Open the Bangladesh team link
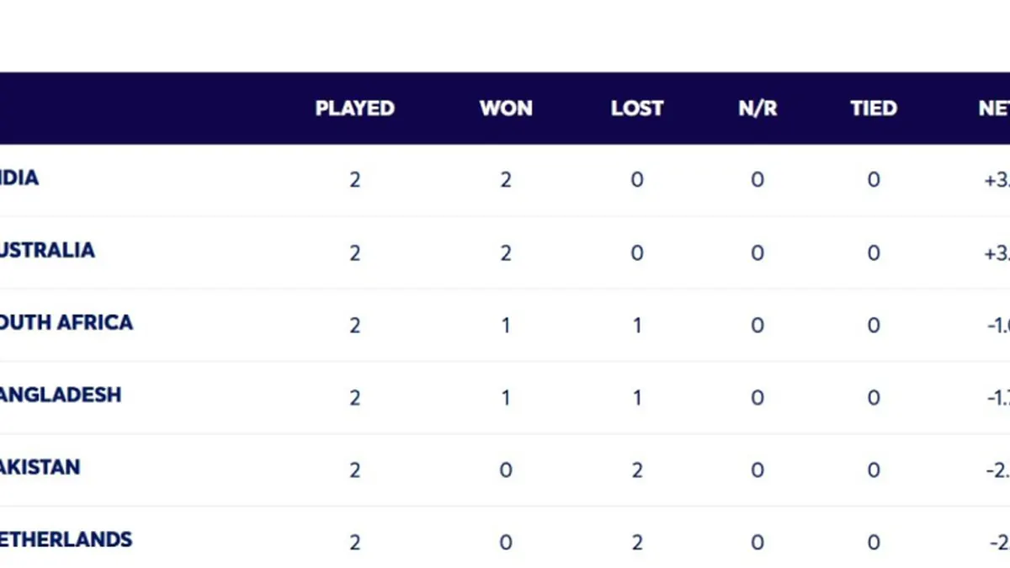Image resolution: width=1010 pixels, height=568 pixels. [x=61, y=395]
